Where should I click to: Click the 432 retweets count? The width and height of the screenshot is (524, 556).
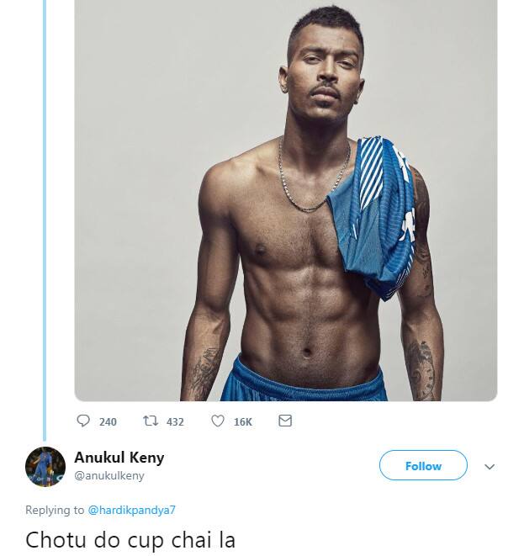pos(174,421)
